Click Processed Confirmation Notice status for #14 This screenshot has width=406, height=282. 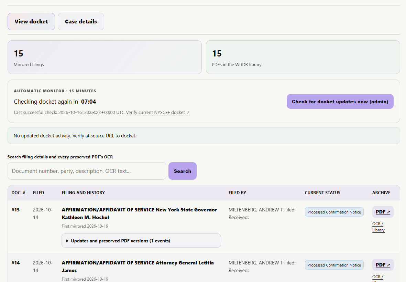pos(334,265)
